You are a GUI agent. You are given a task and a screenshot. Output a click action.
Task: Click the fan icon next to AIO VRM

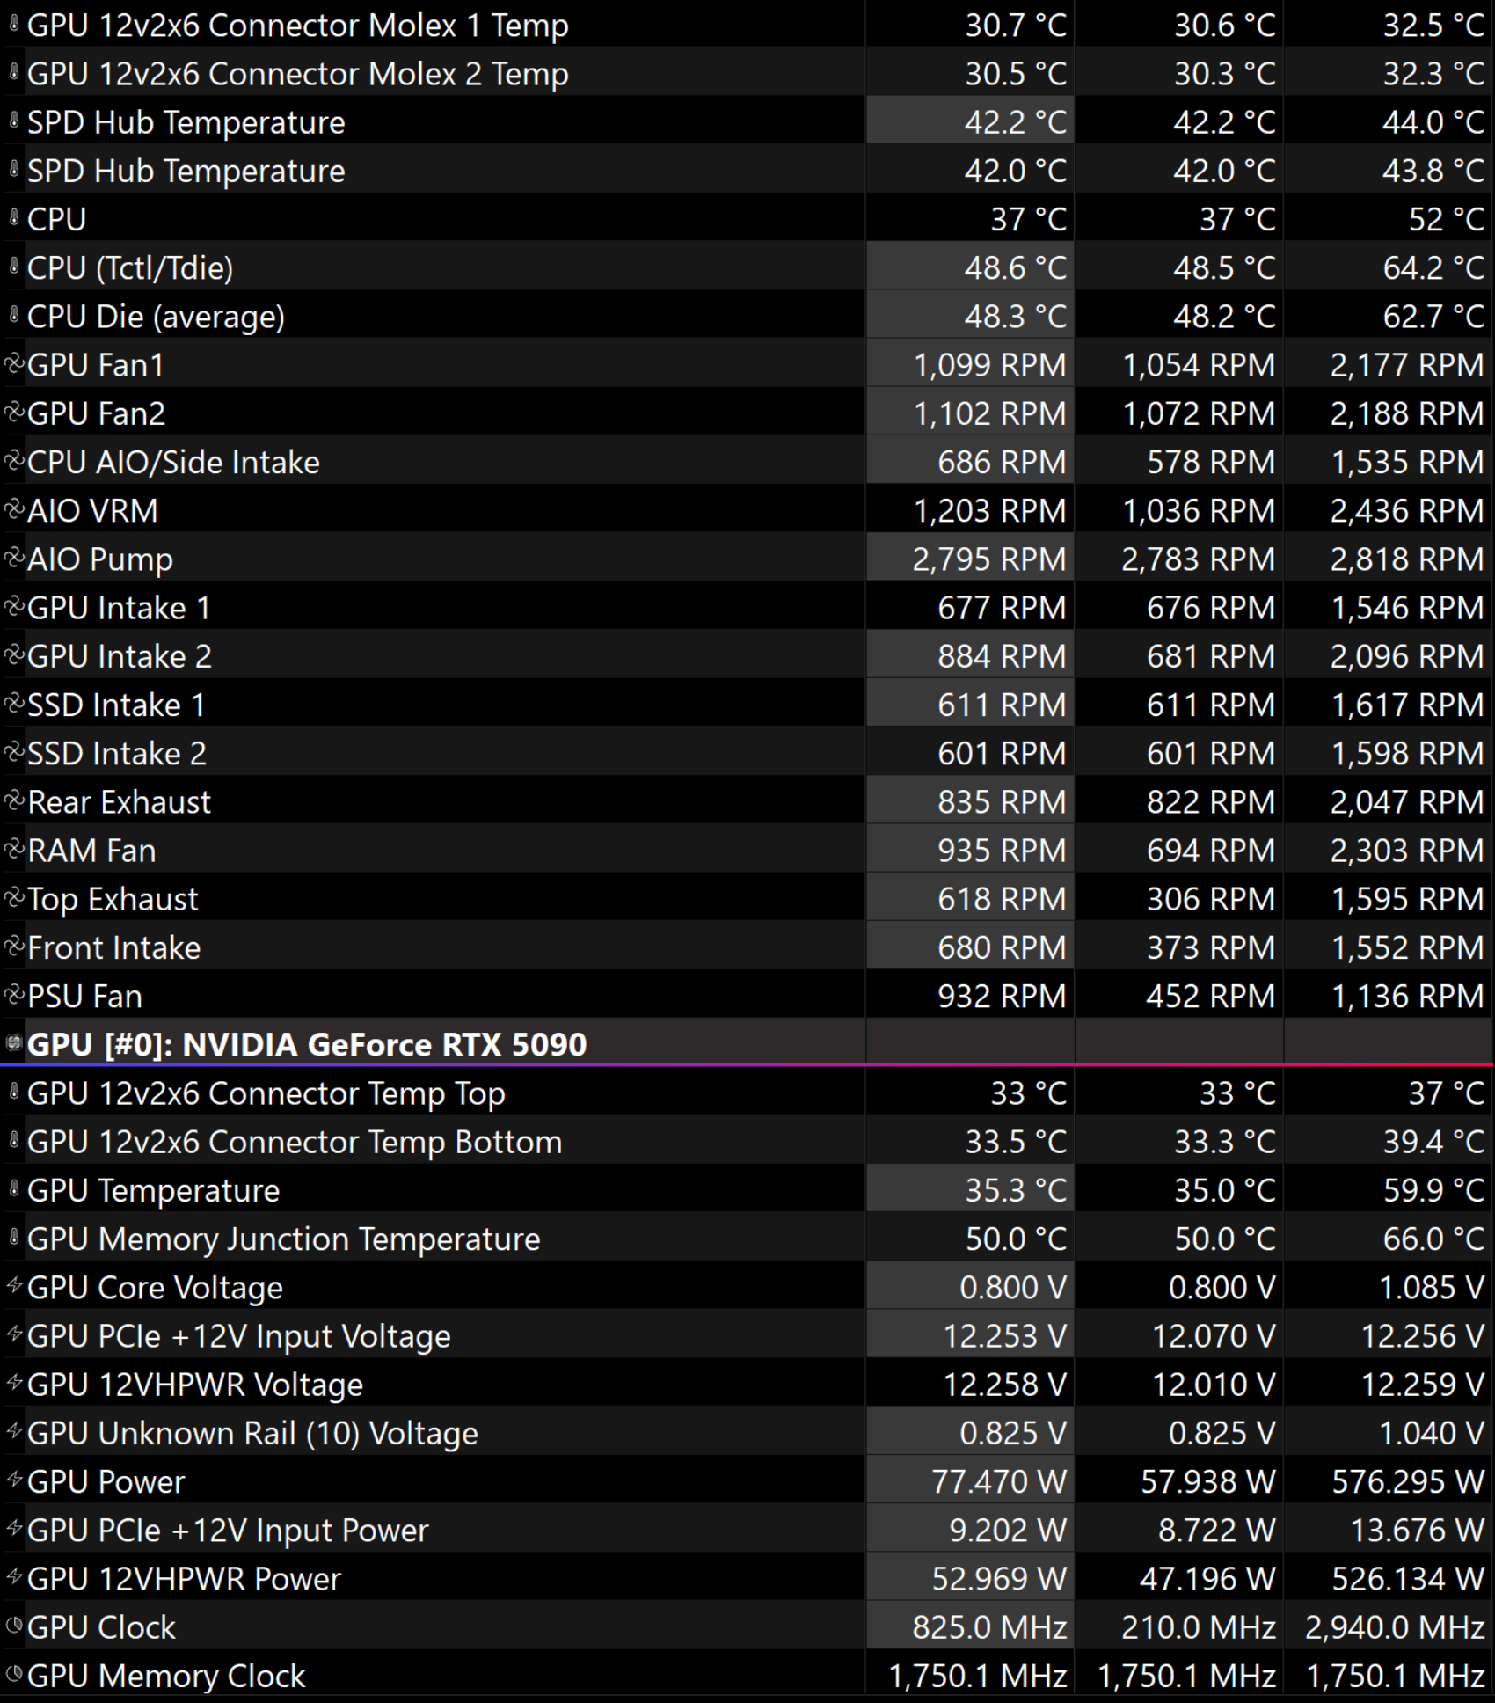pyautogui.click(x=13, y=509)
